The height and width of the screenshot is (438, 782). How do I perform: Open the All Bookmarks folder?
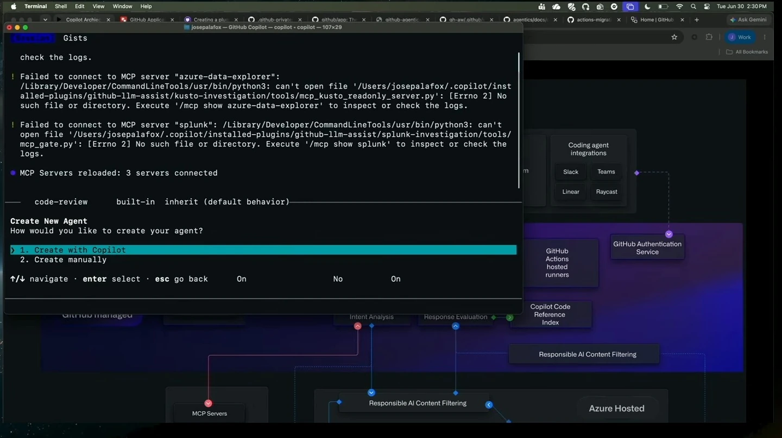point(747,52)
